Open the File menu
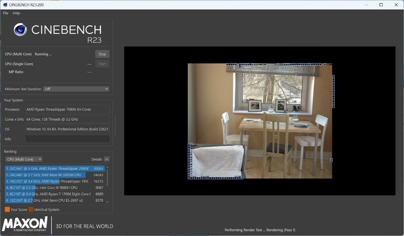The height and width of the screenshot is (236, 404). click(6, 13)
